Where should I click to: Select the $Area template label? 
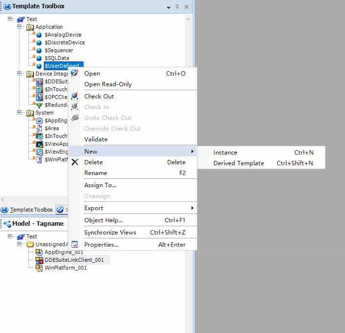52,128
